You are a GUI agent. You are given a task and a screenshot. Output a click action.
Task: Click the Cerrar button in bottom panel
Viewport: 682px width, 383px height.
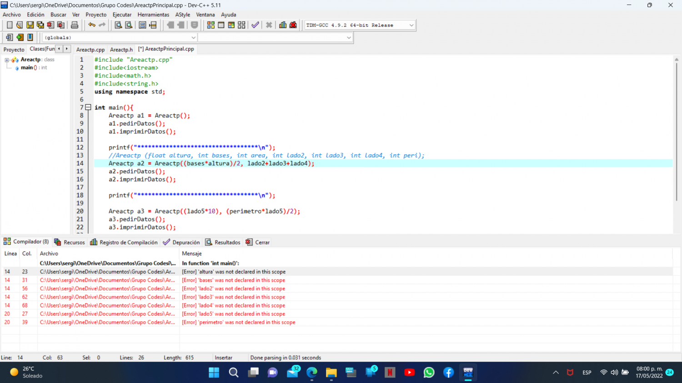pos(258,242)
